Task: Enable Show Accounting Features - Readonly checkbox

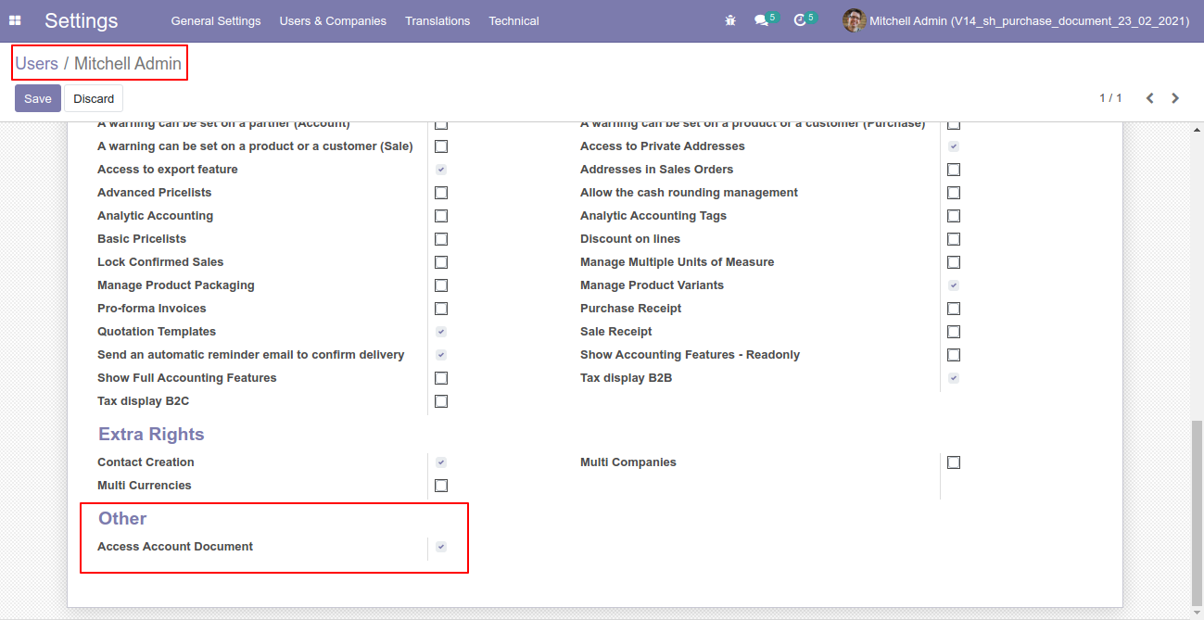Action: pos(954,355)
